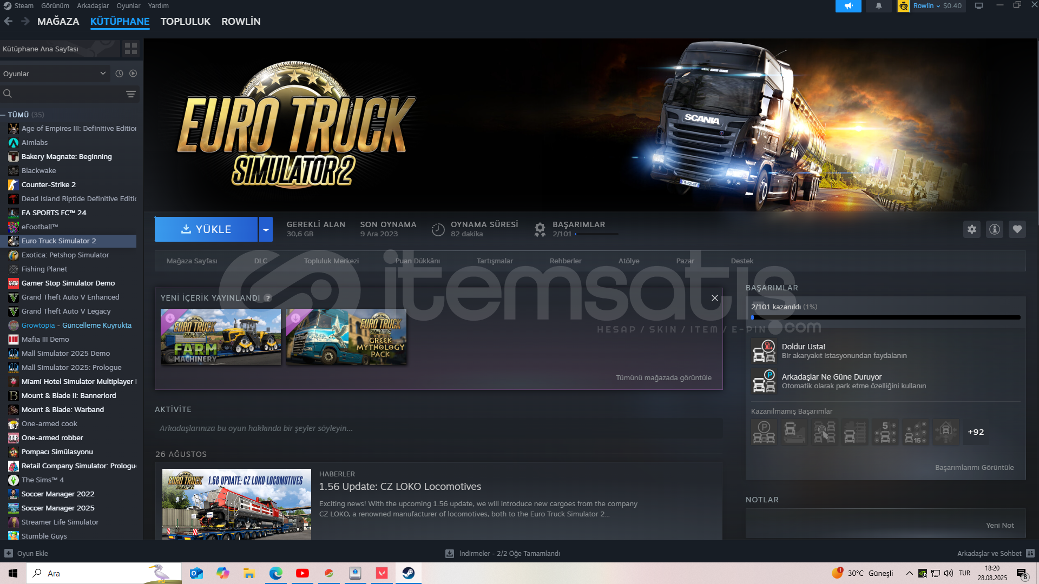Expand the install button dropdown arrow
Viewport: 1039px width, 584px height.
click(266, 229)
